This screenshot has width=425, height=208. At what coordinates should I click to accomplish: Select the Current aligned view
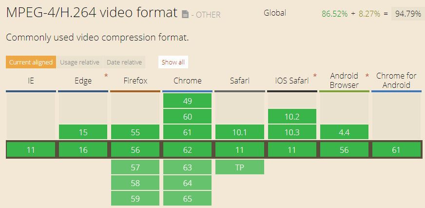tap(31, 62)
